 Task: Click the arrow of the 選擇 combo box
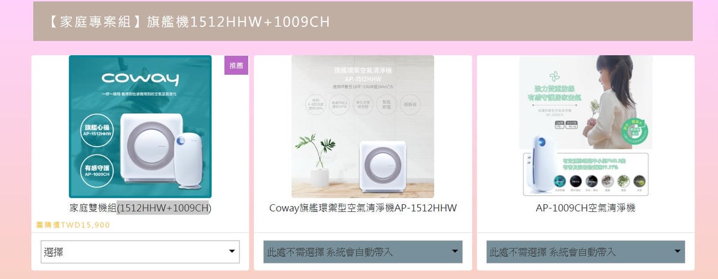click(x=232, y=252)
